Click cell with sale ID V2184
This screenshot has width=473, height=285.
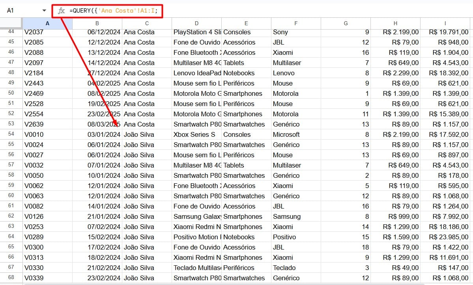tap(47, 73)
